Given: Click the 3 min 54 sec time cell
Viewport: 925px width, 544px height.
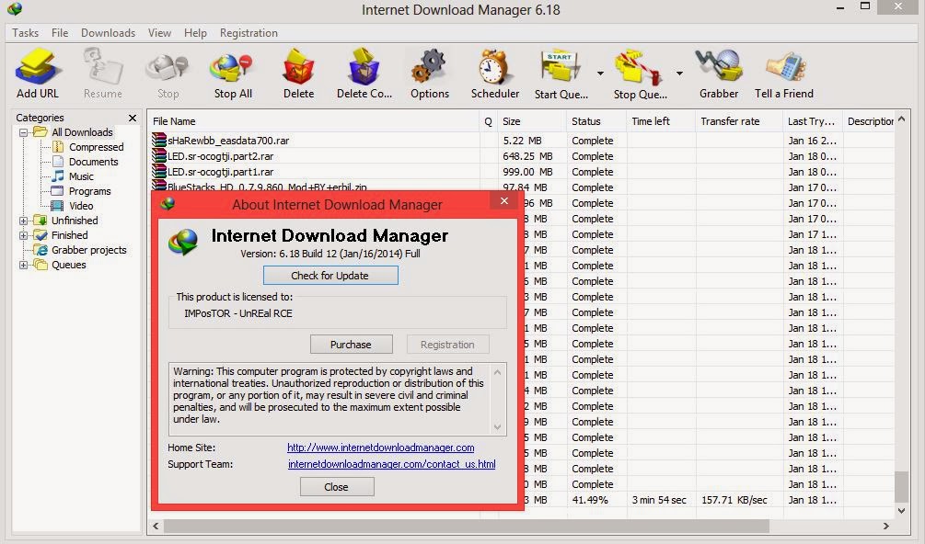Looking at the screenshot, I should pos(659,500).
